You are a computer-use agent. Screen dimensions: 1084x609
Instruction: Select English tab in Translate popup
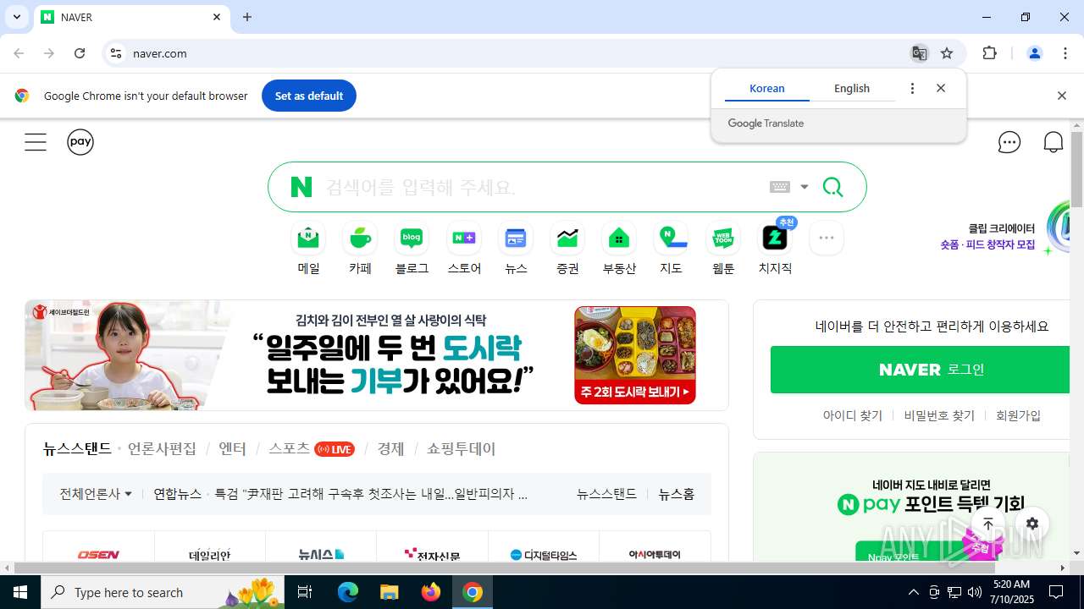(x=852, y=88)
